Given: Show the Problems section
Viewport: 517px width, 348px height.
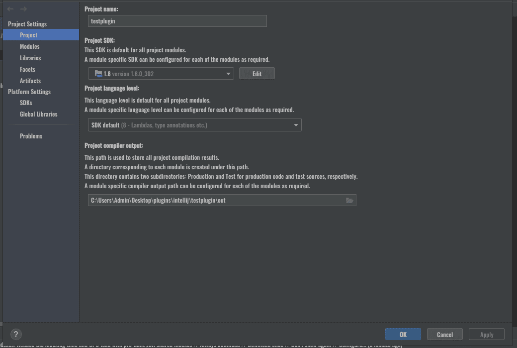Looking at the screenshot, I should [x=31, y=136].
